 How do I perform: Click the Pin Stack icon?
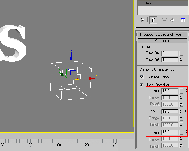click(142, 20)
